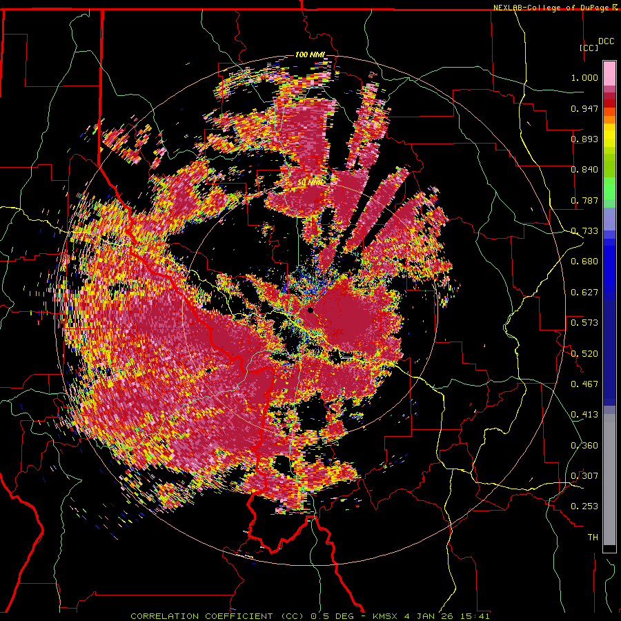Screen dimensions: 621x621
Task: Pick the gray segment of the color bar
Action: (x=609, y=480)
